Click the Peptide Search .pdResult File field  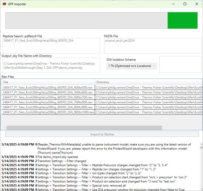coord(52,46)
